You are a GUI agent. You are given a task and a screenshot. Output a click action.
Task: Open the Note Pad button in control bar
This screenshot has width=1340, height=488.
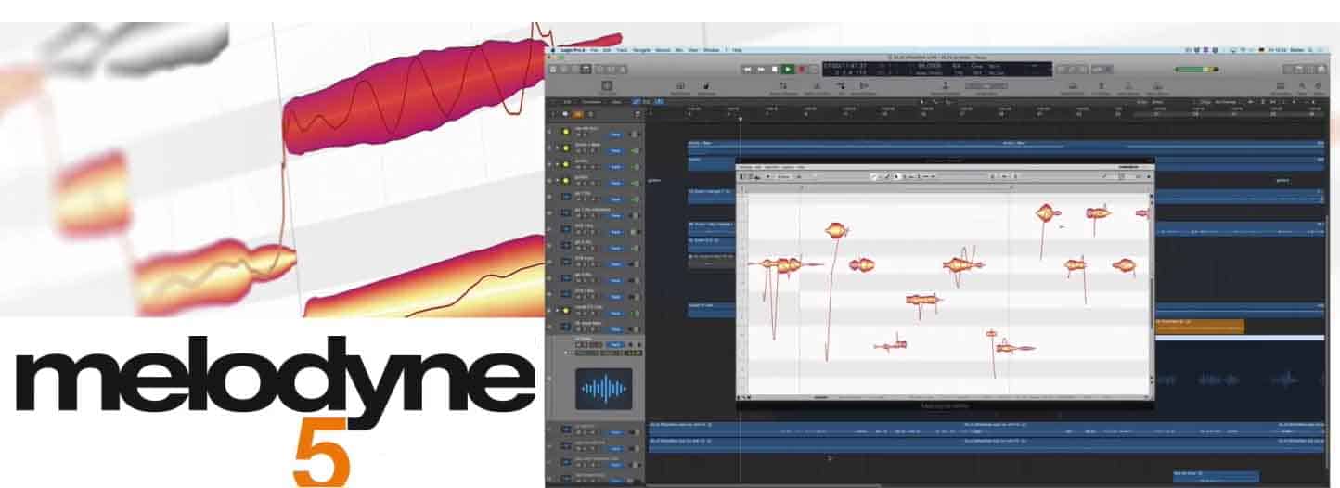click(1299, 70)
